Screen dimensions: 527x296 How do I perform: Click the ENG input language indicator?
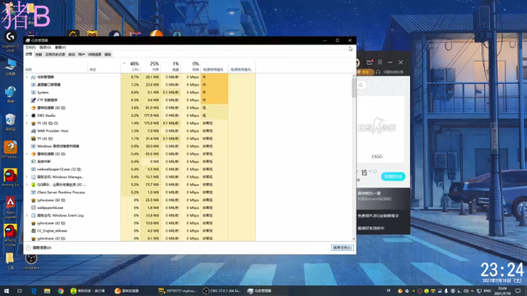[487, 291]
